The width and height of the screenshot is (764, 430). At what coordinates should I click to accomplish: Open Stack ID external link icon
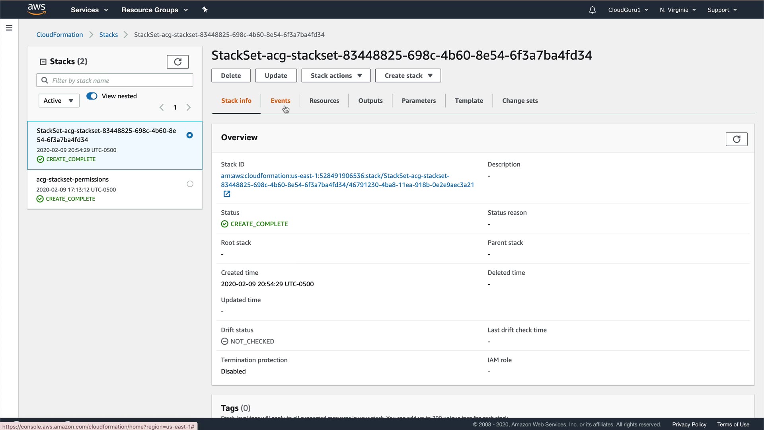pyautogui.click(x=227, y=194)
